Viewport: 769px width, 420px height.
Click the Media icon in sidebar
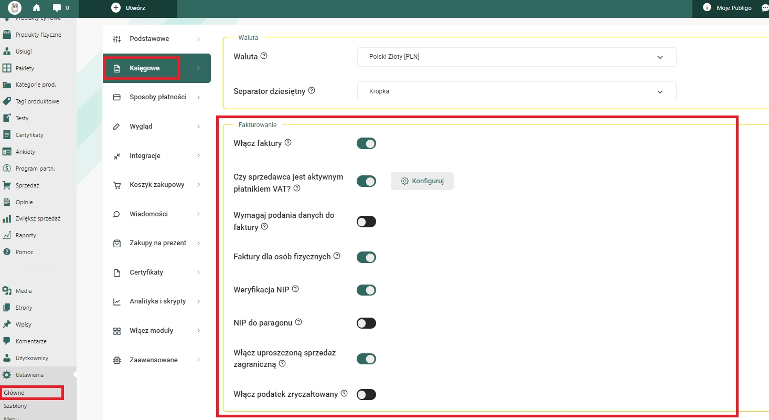7,291
